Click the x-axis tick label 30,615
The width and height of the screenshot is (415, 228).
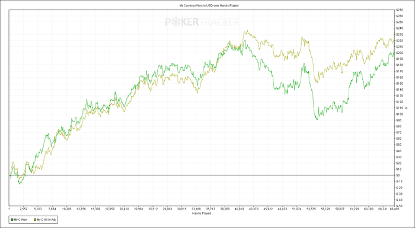coord(181,209)
